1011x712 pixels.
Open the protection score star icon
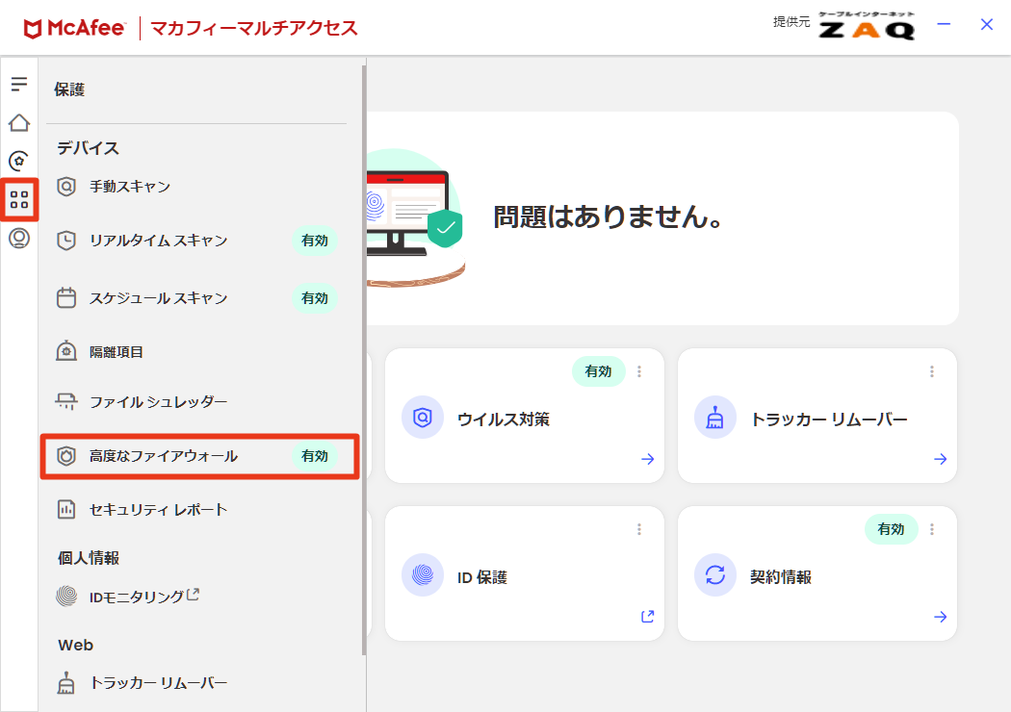click(x=19, y=161)
